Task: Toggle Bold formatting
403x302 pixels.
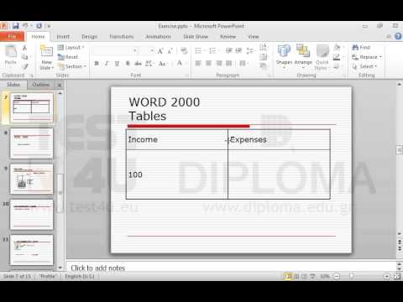Action: [97, 64]
